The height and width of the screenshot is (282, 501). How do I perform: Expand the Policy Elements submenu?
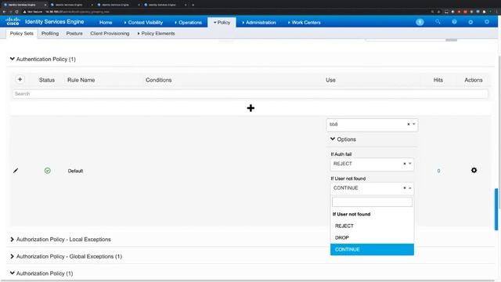click(x=157, y=34)
